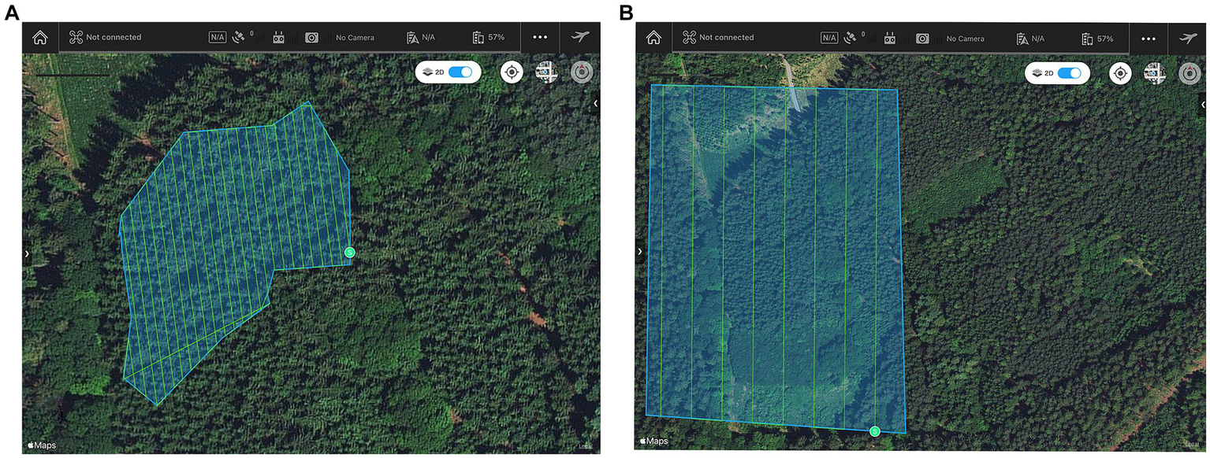Switch map type thumbnail in panel A

pyautogui.click(x=546, y=72)
